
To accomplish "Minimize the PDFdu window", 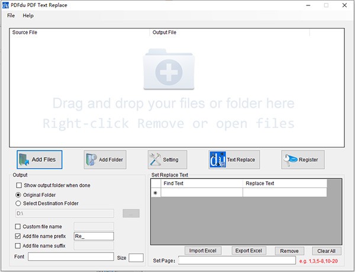I will [x=308, y=5].
